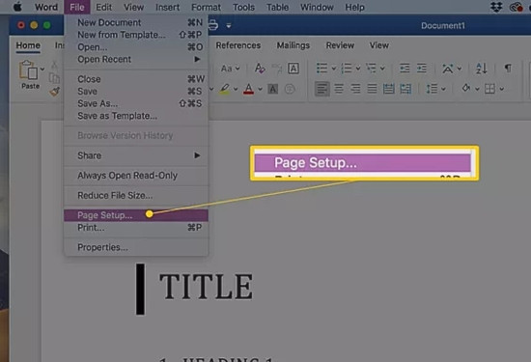The width and height of the screenshot is (531, 362).
Task: Click the Sort A-Z icon
Action: coord(481,69)
